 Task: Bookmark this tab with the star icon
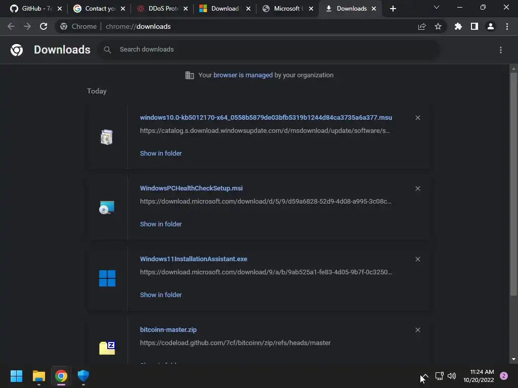[x=438, y=26]
